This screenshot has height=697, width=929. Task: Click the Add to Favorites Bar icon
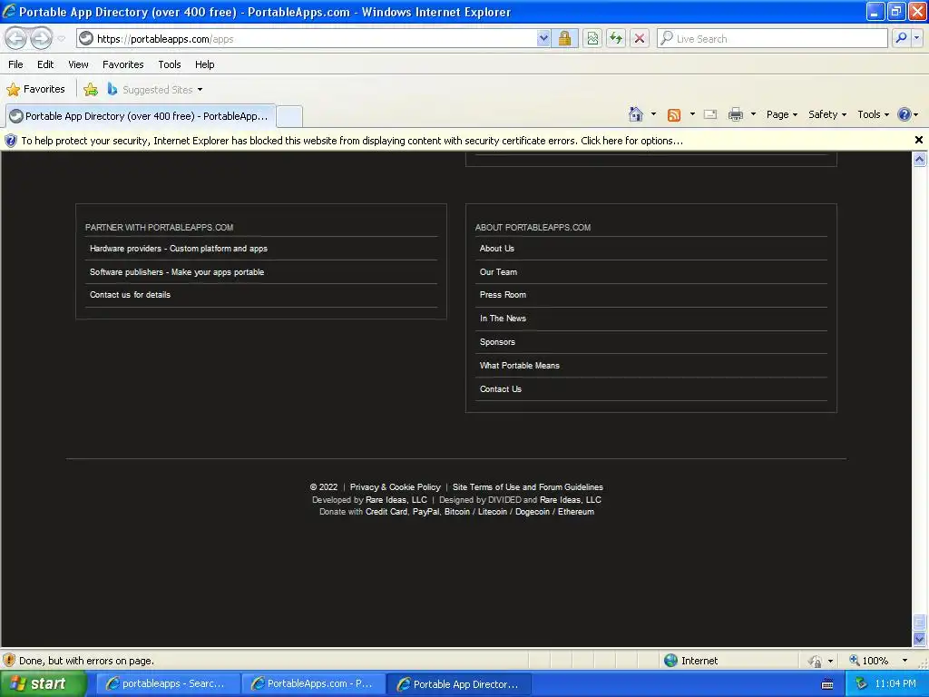(91, 90)
